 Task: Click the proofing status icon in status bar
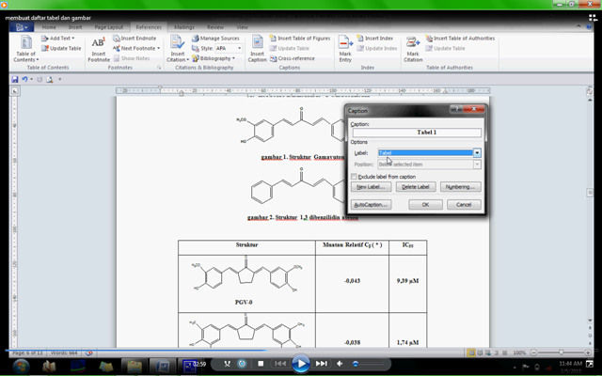click(88, 352)
